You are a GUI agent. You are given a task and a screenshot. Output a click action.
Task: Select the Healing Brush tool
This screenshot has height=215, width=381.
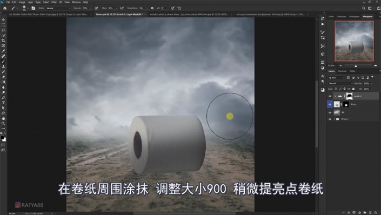tap(3, 56)
